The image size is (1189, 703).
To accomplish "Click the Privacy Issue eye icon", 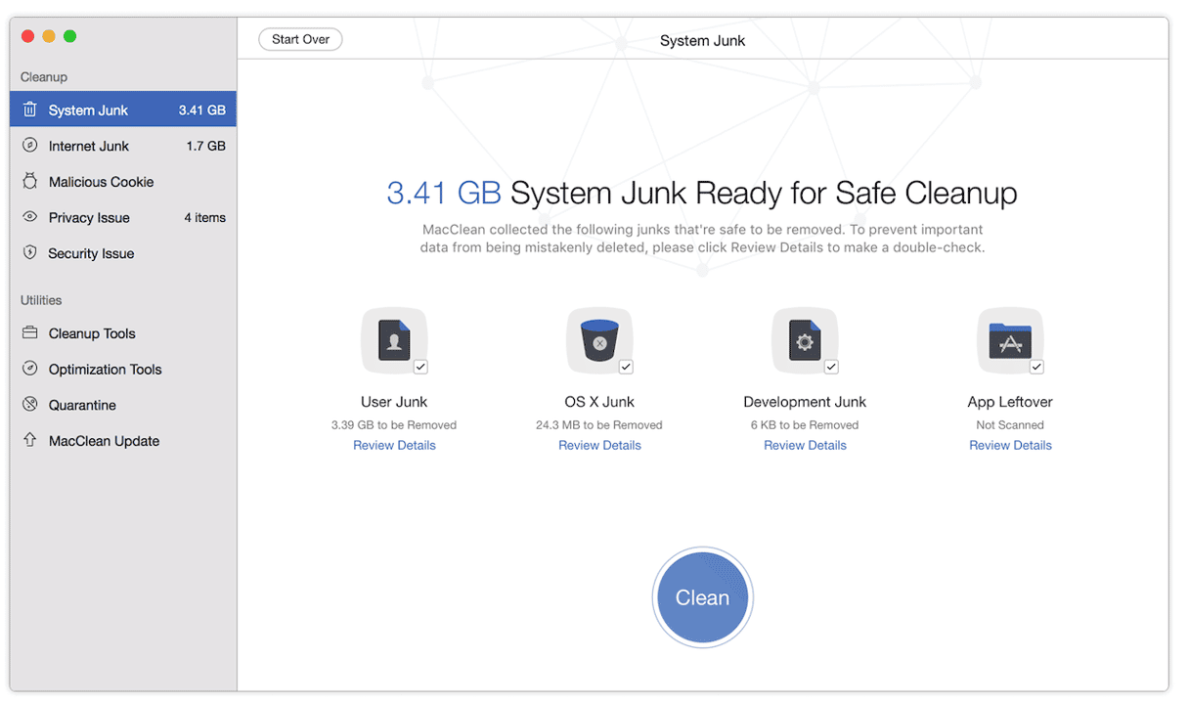I will tap(29, 217).
